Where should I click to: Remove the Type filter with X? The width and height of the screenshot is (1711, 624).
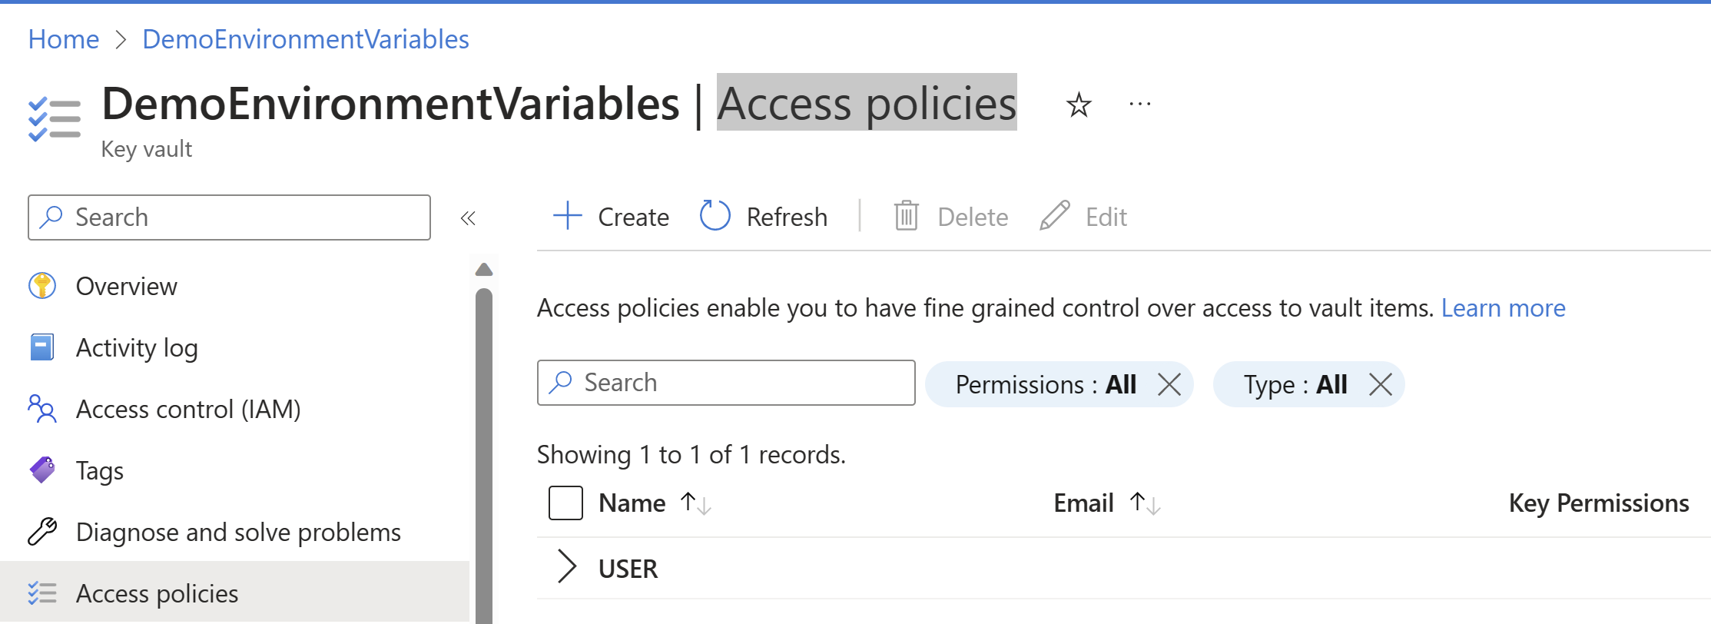[1381, 384]
